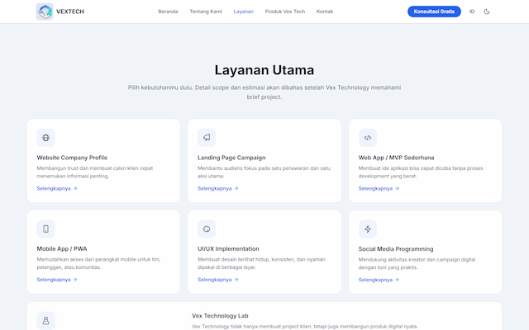Go to Beranda menu item
The width and height of the screenshot is (529, 330).
[x=168, y=12]
